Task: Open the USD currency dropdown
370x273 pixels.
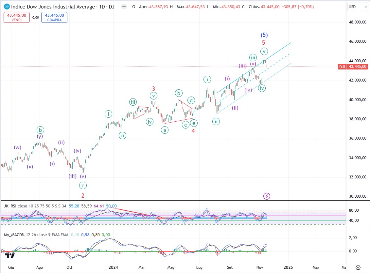Action: coord(358,7)
